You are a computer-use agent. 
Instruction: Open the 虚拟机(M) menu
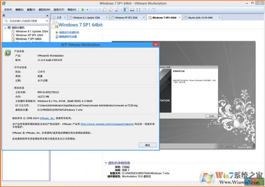pyautogui.click(x=44, y=10)
